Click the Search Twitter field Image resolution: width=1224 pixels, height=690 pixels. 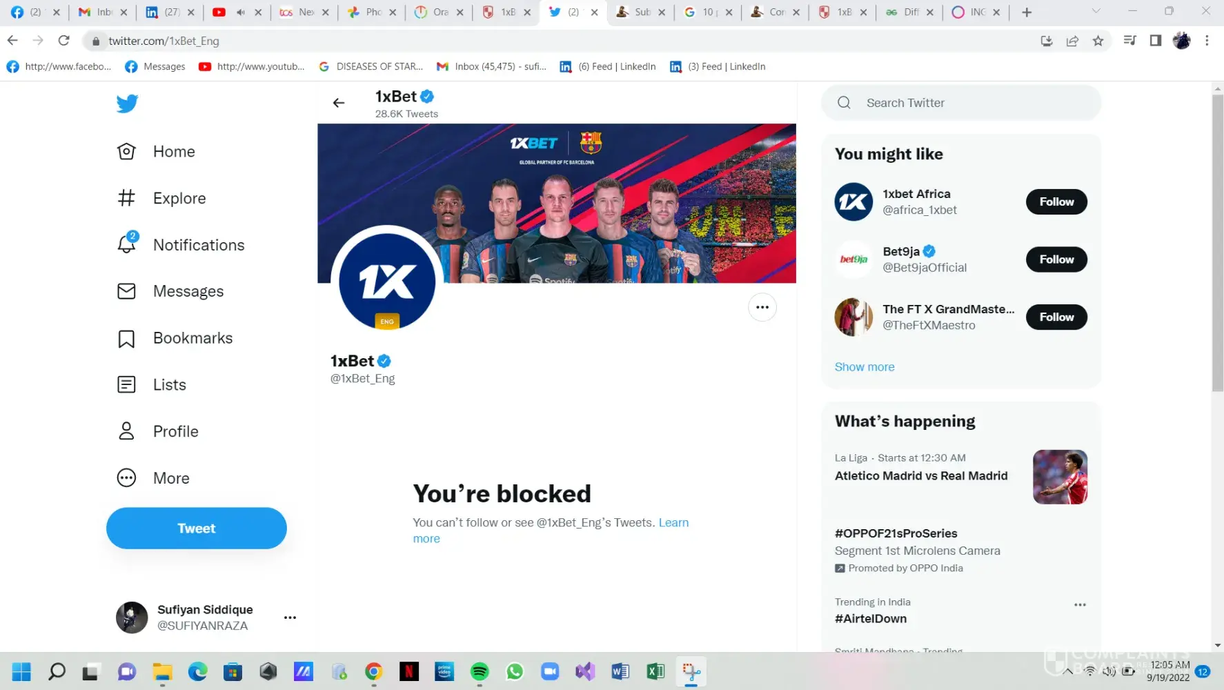pyautogui.click(x=961, y=103)
